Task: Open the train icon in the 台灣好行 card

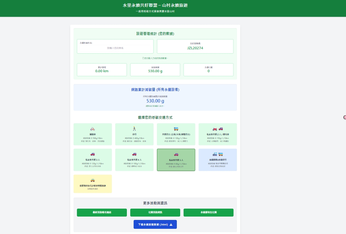Action: pyautogui.click(x=215, y=154)
